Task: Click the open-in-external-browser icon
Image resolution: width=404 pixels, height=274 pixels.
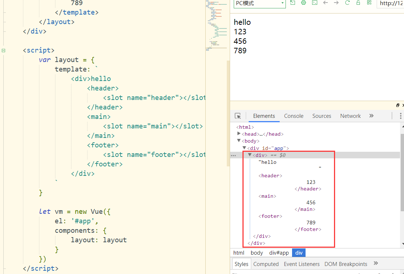Action: [292, 3]
